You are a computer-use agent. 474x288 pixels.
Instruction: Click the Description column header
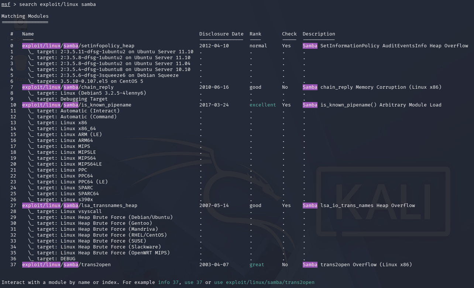[x=319, y=34]
